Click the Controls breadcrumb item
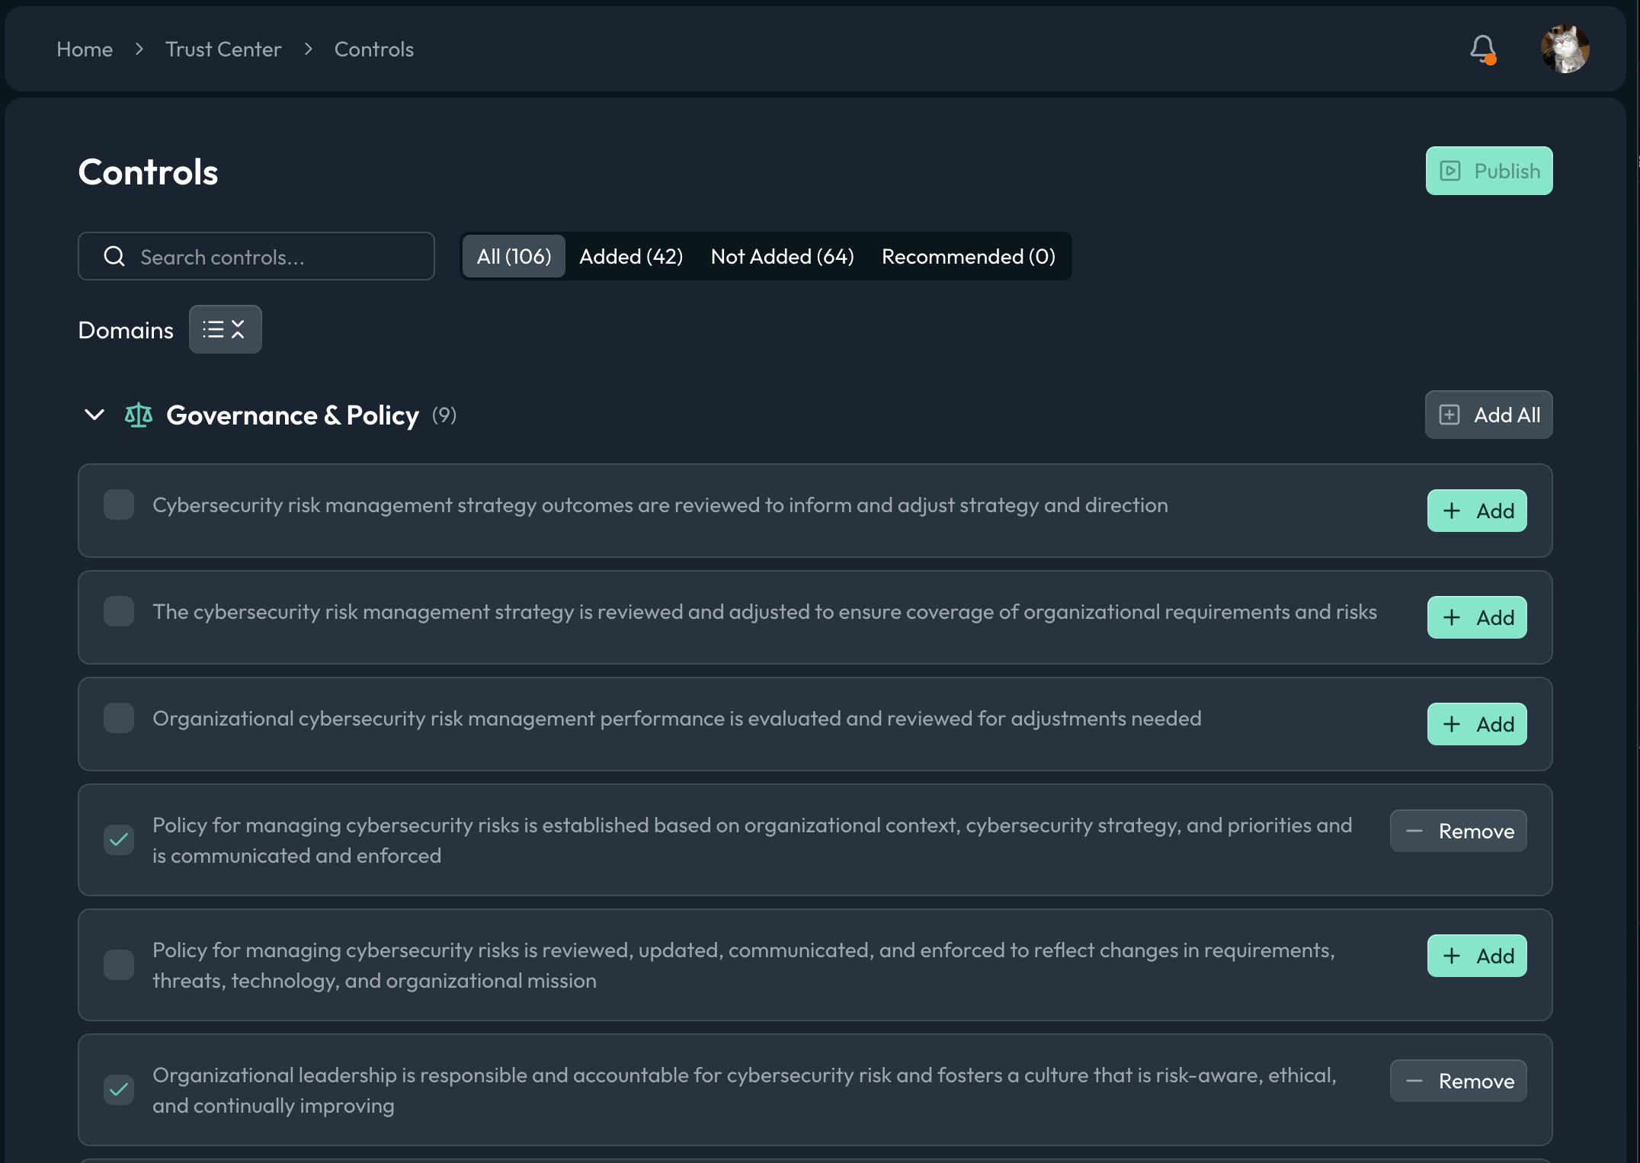The height and width of the screenshot is (1163, 1640). (373, 50)
